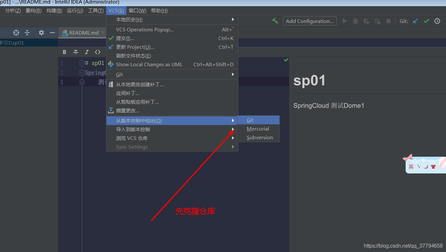Screen dimensions: 446x252
Task: Open Git history clock icon
Action: tap(437, 21)
